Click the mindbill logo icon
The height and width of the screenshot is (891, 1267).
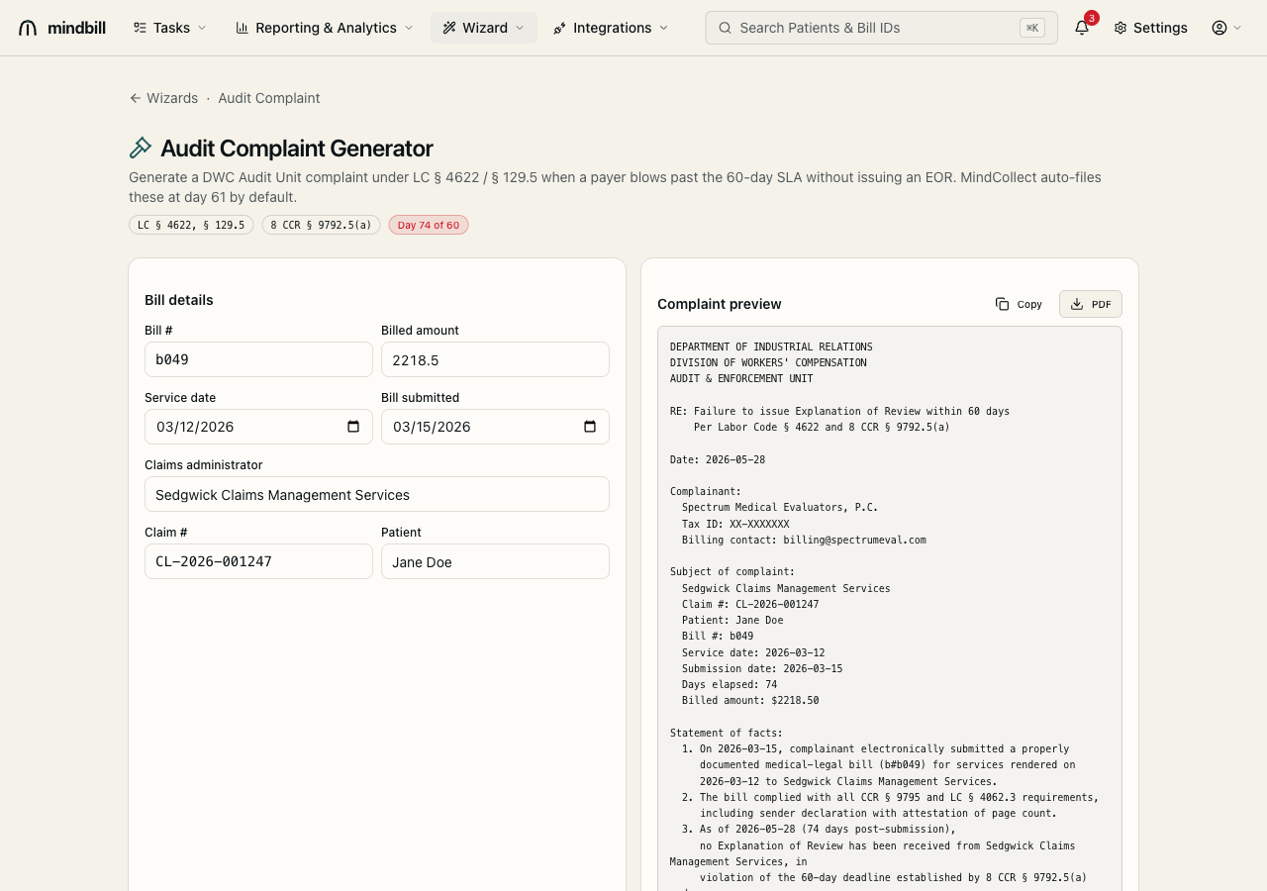(28, 28)
